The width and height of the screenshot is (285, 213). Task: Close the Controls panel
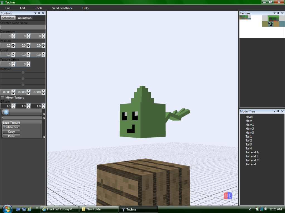pyautogui.click(x=43, y=13)
